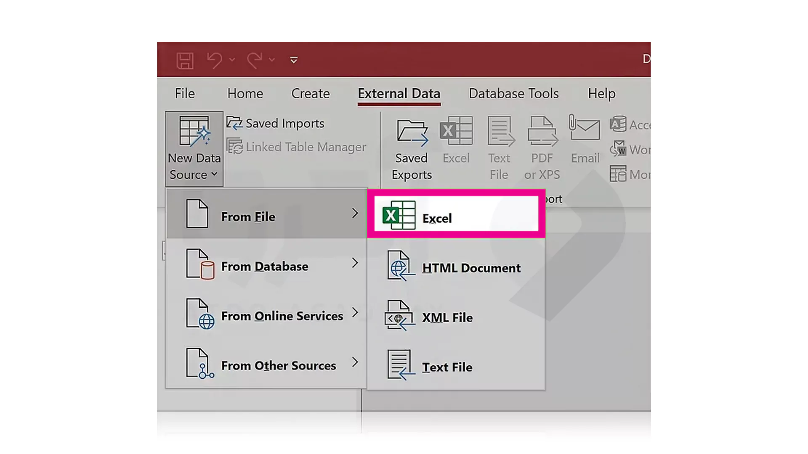Choose XML File in the submenu
The width and height of the screenshot is (808, 454).
tap(456, 315)
